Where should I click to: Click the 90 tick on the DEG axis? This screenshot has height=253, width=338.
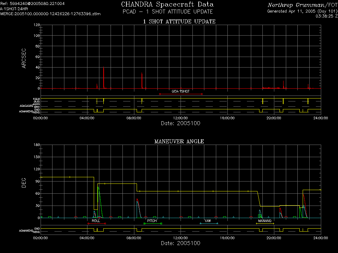tap(38, 182)
